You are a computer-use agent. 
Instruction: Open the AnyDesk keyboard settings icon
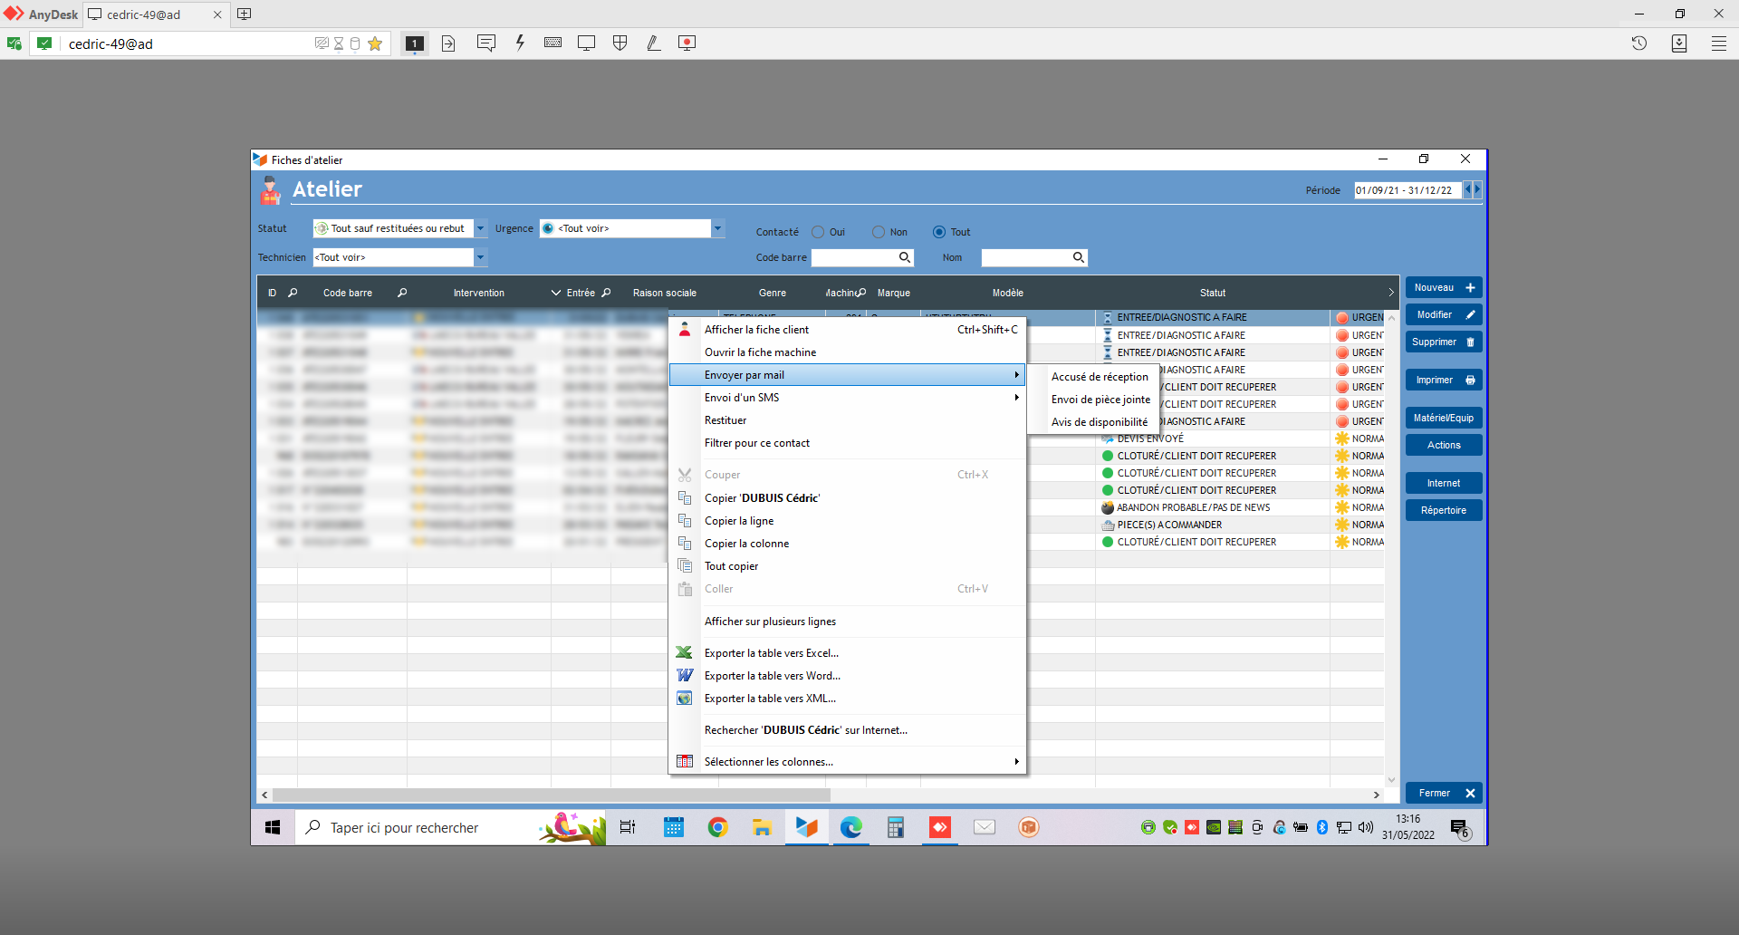point(552,43)
